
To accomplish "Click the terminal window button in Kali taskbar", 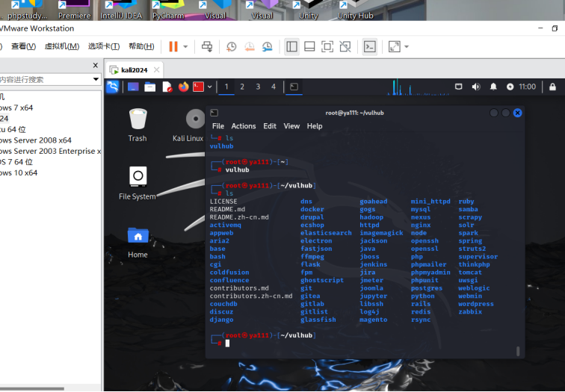I will 294,87.
